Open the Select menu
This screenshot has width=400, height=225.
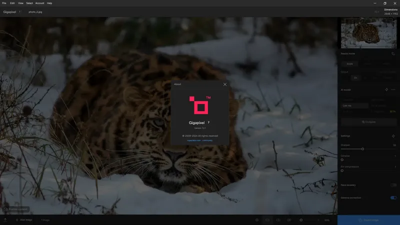pyautogui.click(x=29, y=3)
